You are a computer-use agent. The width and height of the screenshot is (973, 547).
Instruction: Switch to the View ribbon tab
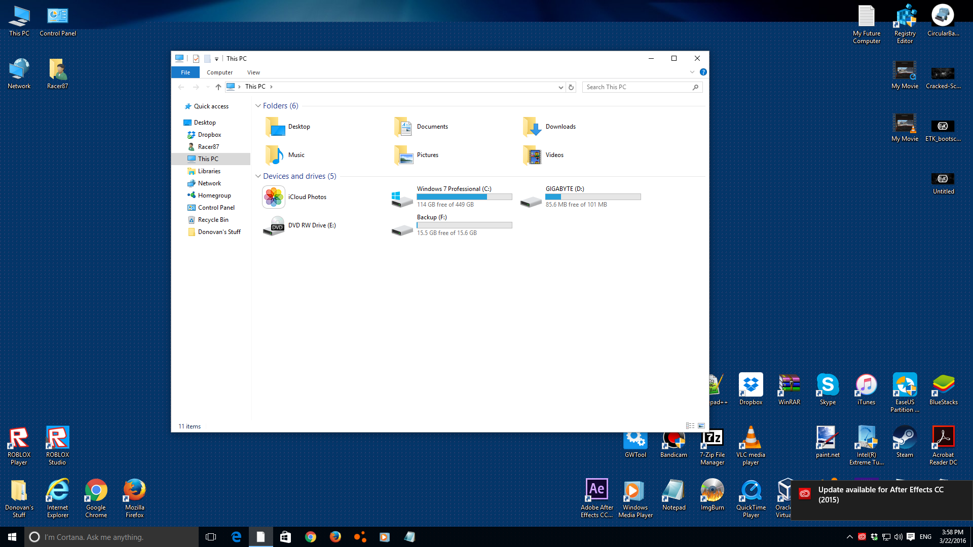coord(253,72)
